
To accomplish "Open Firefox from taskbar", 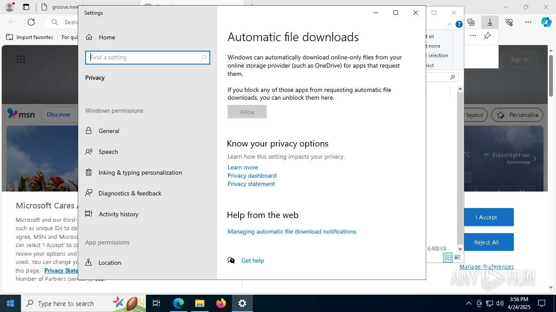I will click(x=221, y=303).
